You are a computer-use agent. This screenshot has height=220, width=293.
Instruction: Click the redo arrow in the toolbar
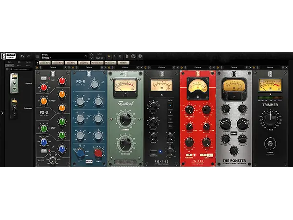(29, 56)
